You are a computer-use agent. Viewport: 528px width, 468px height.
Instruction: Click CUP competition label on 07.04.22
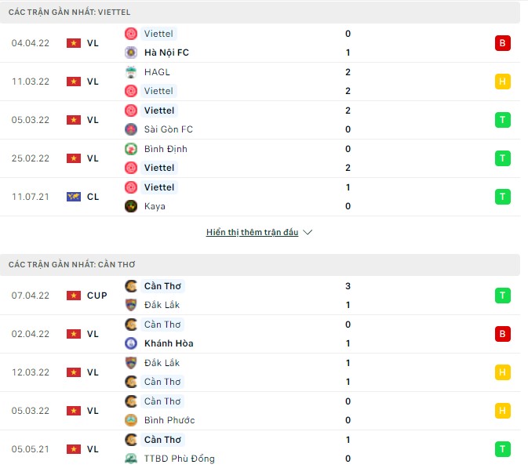tap(96, 296)
